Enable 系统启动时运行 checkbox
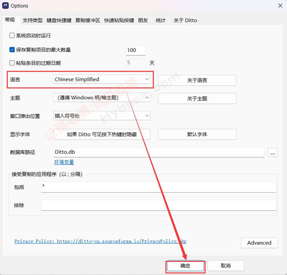The height and width of the screenshot is (275, 287). [12, 35]
